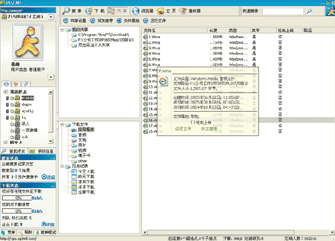This screenshot has height=241, width=335.
Task: Click the quick search magnifier icon
Action: click(309, 11)
